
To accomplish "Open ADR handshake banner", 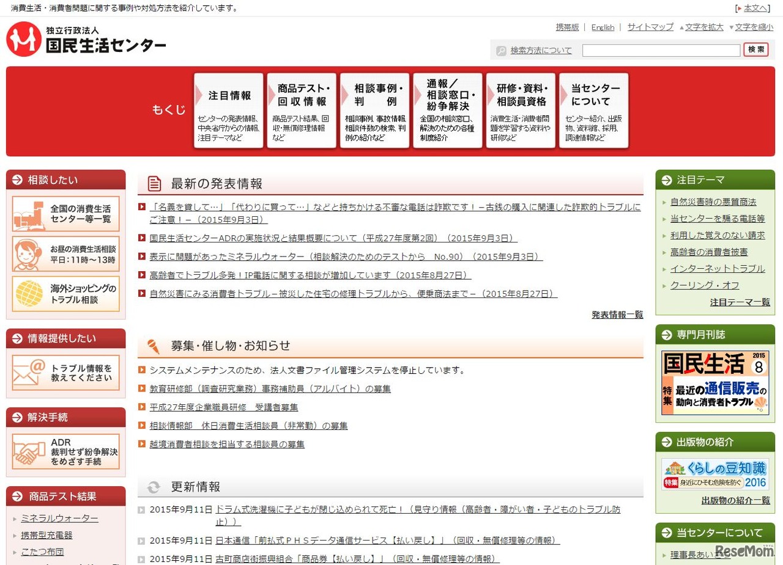I will click(66, 452).
